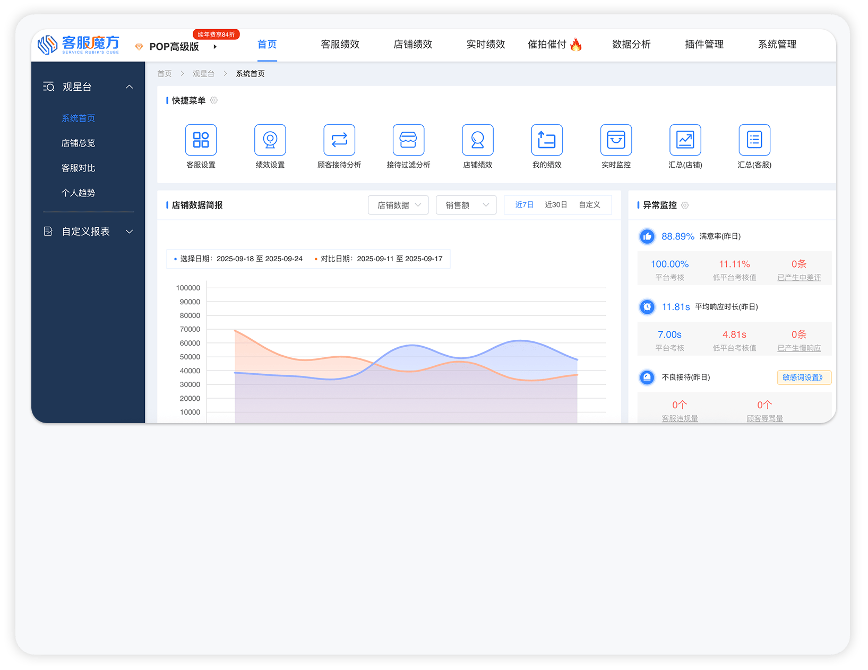The height and width of the screenshot is (670, 868).
Task: Open the 店铺数据 dropdown
Action: click(398, 205)
